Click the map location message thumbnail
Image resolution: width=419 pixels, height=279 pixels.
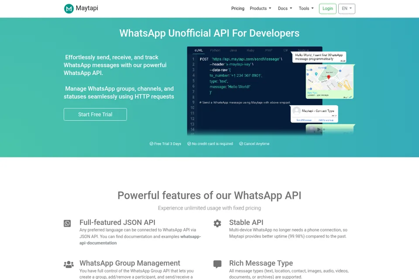(x=330, y=82)
